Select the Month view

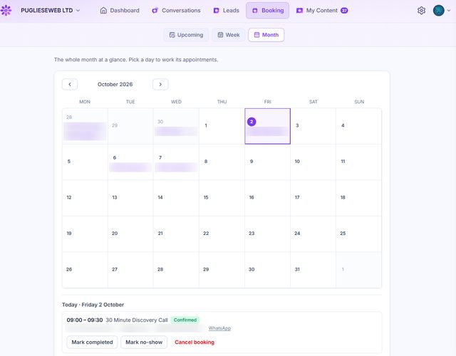266,35
